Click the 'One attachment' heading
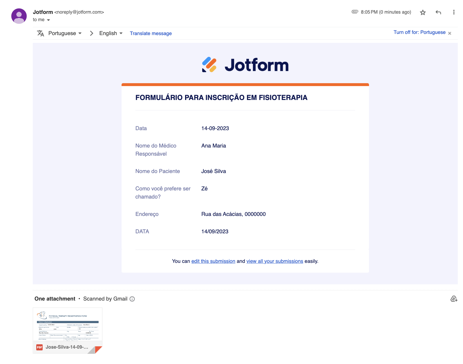This screenshot has width=463, height=364. tap(55, 299)
